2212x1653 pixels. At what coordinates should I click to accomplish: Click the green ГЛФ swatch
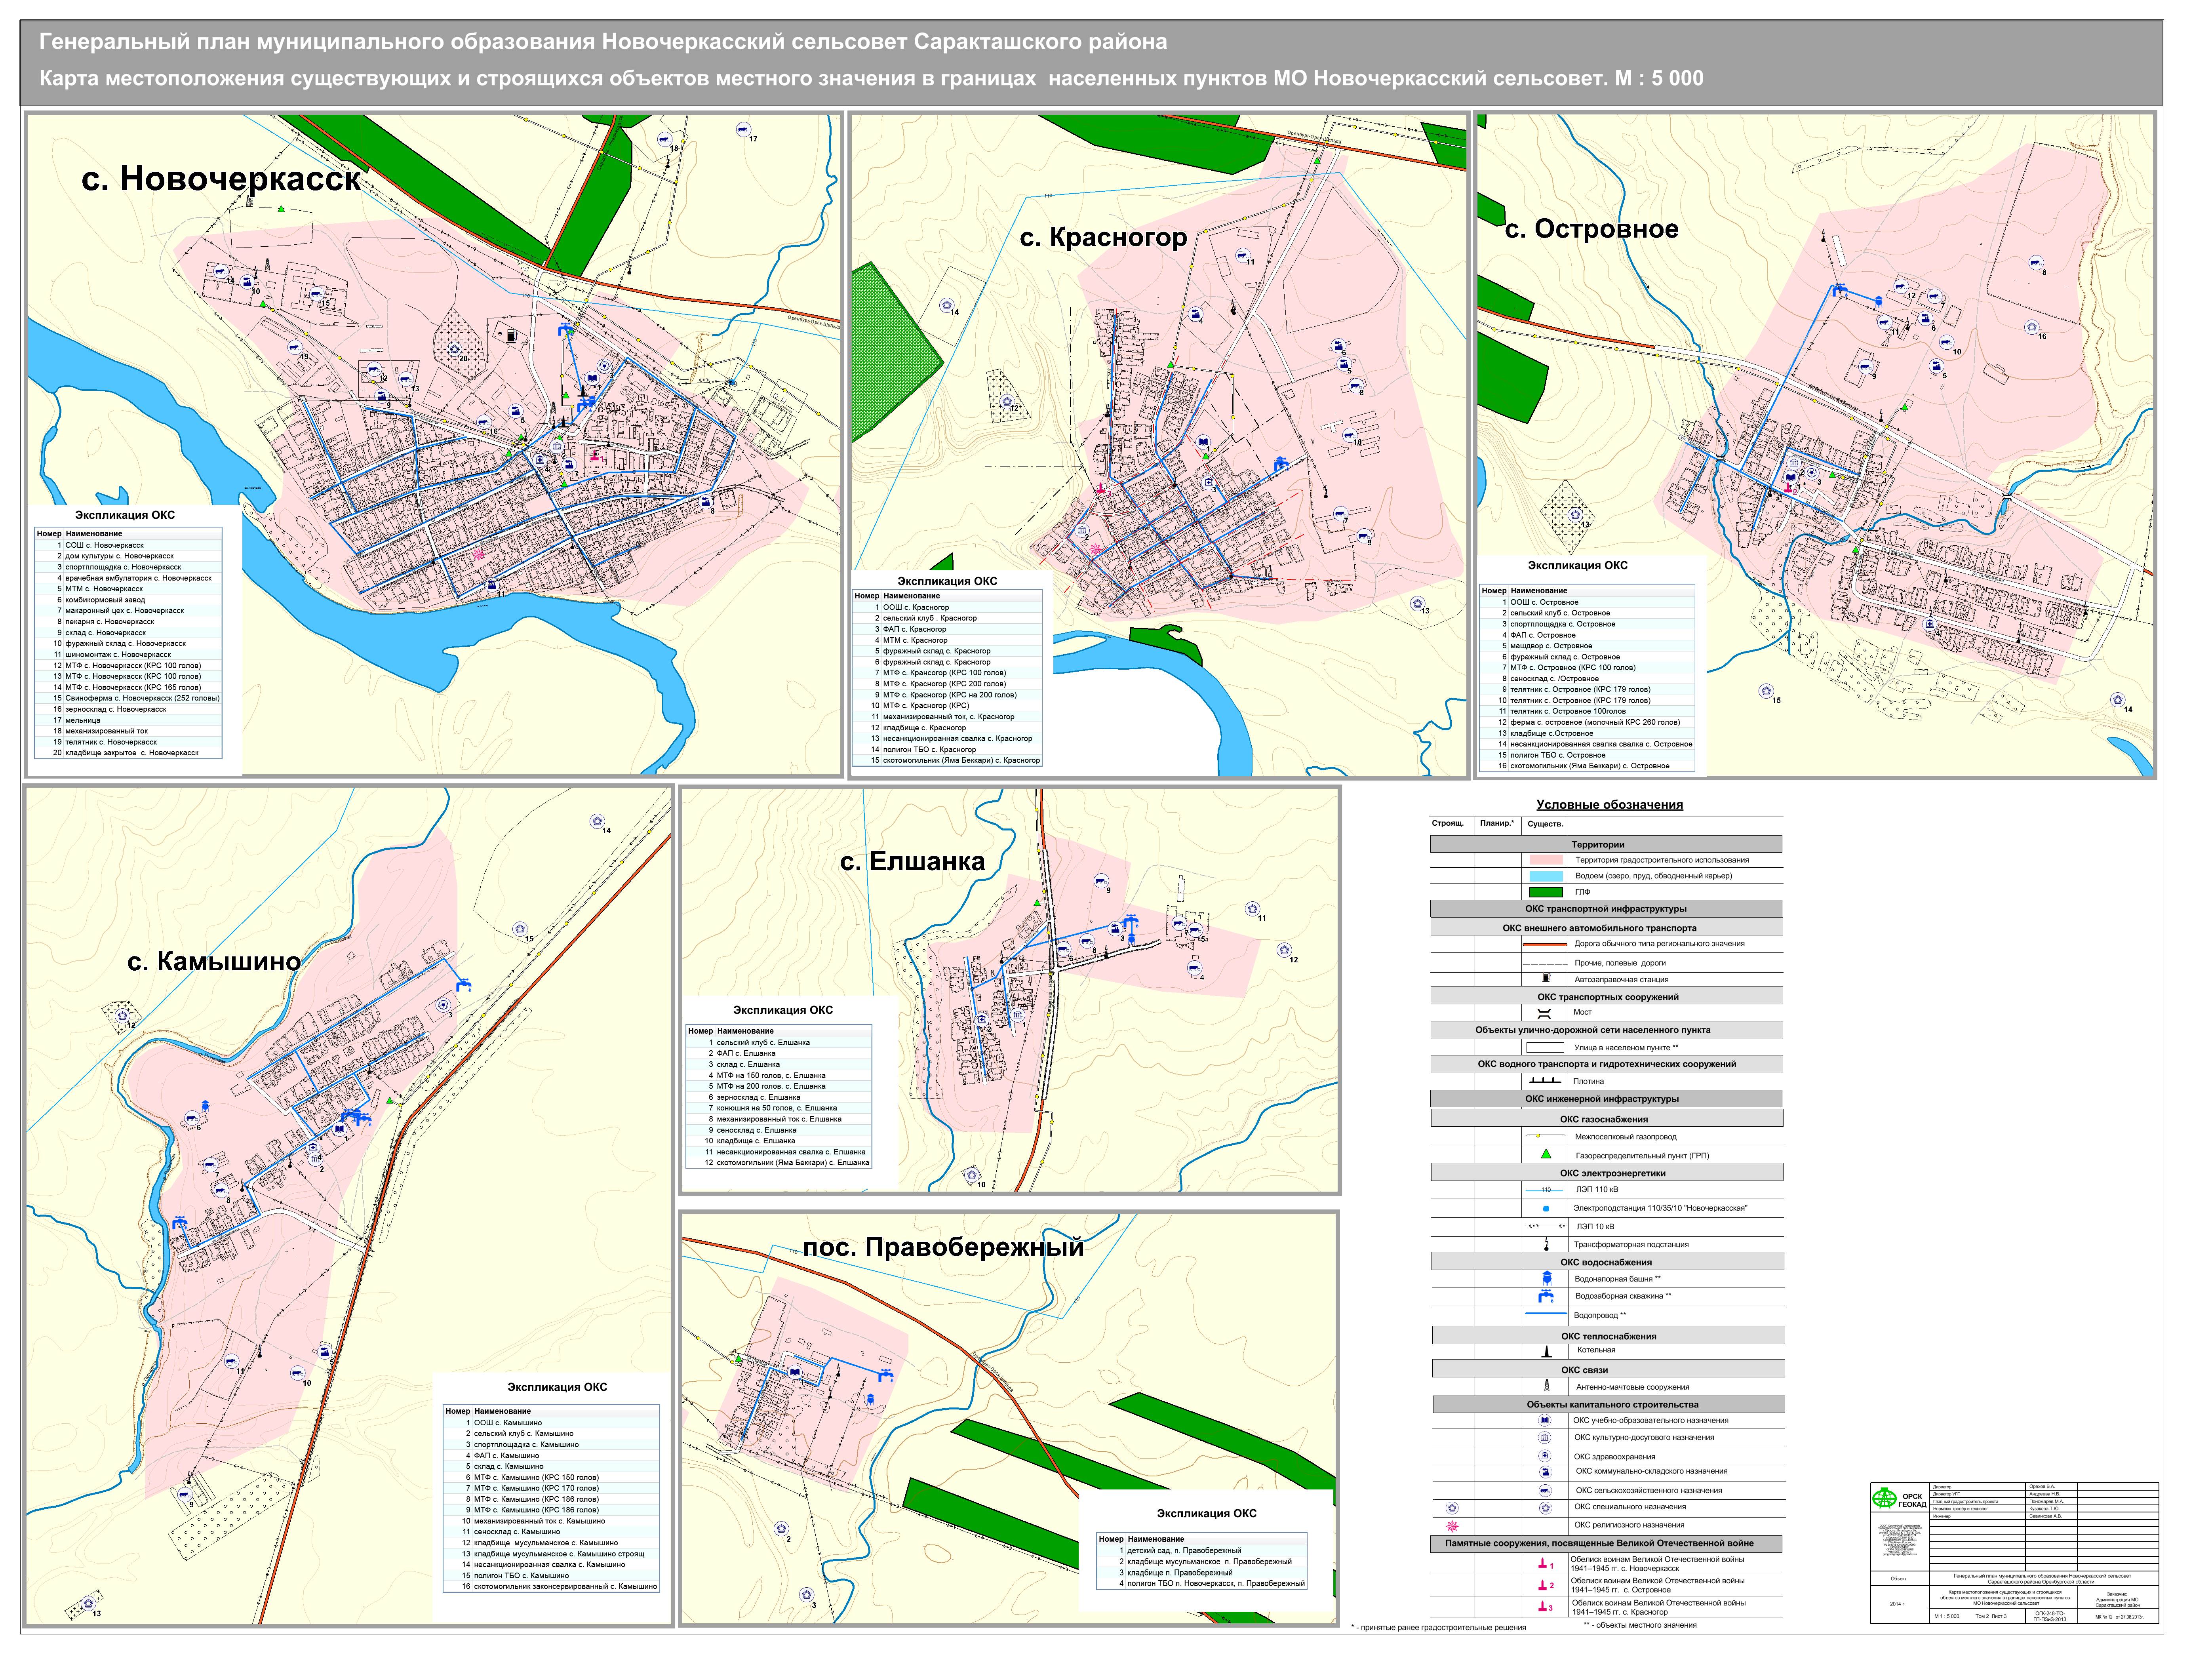1546,892
